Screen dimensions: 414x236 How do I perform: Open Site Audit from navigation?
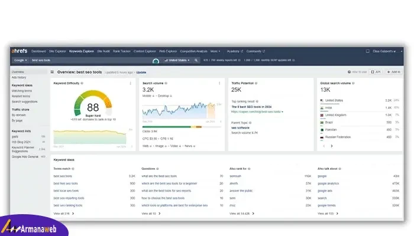click(x=103, y=51)
